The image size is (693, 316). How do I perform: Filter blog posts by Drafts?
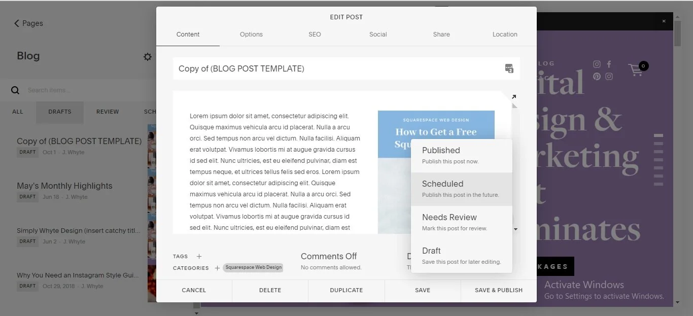pyautogui.click(x=60, y=112)
